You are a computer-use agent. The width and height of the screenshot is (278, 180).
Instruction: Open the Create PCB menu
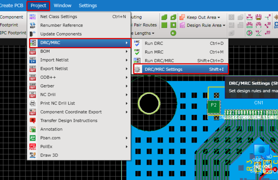tap(11, 6)
